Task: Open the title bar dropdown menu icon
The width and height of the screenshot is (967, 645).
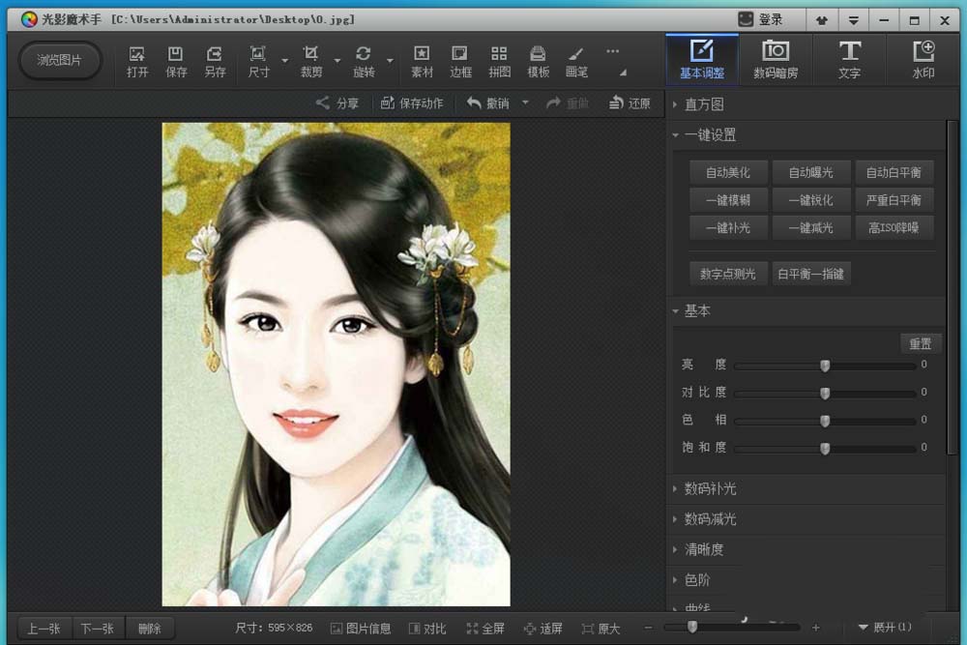Action: tap(853, 20)
